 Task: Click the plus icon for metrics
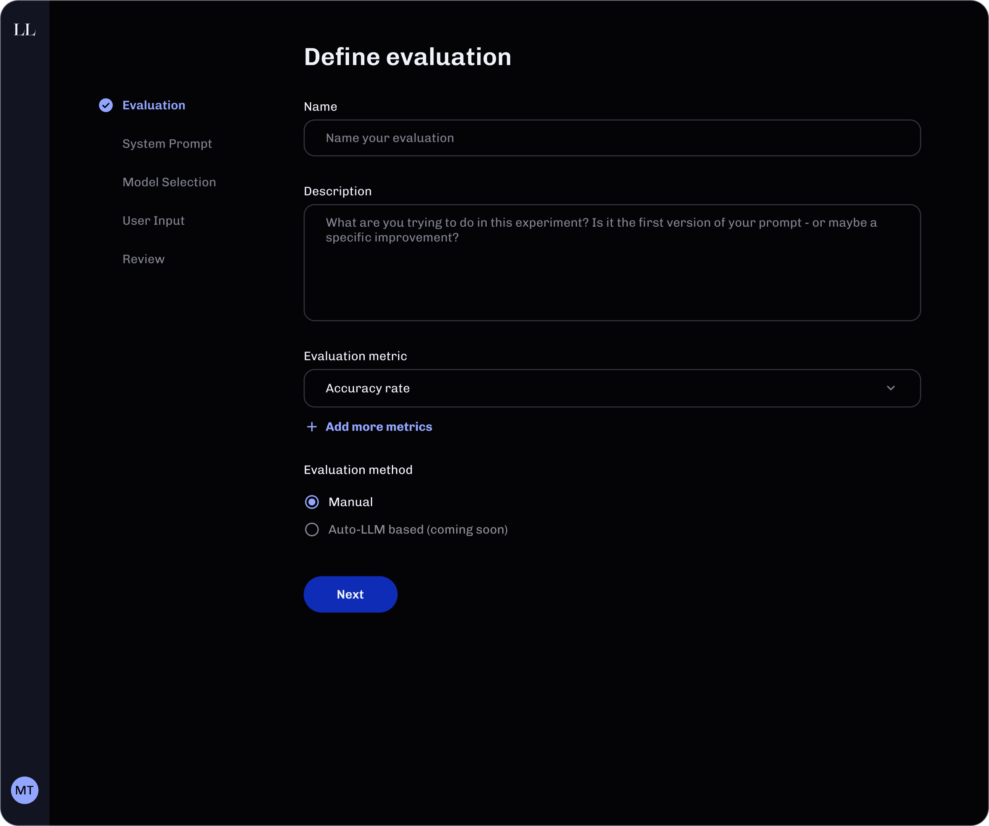click(311, 427)
